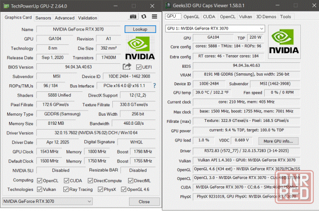Image resolution: width=319 pixels, height=211 pixels.
Task: Click the Device ID field in GPU-Z
Action: click(129, 76)
